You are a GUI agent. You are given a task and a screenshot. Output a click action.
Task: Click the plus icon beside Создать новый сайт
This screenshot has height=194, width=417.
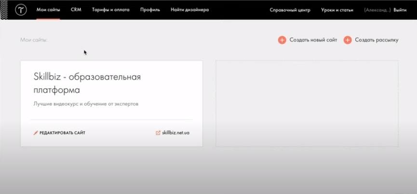282,40
